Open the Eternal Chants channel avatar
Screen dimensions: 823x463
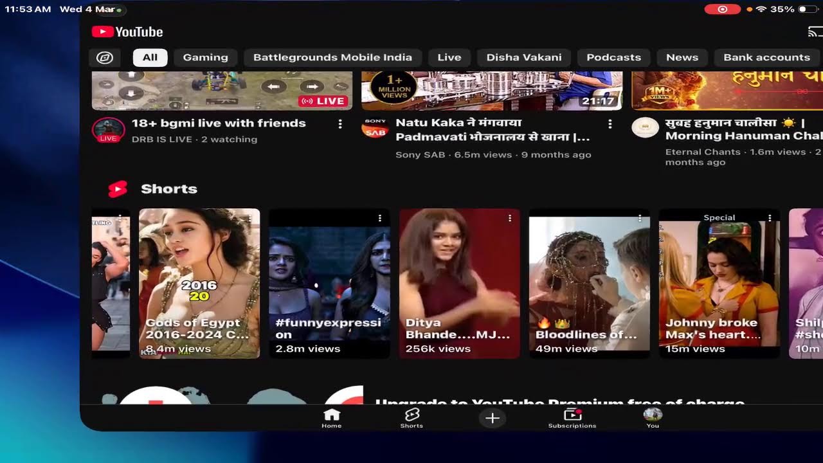point(646,127)
